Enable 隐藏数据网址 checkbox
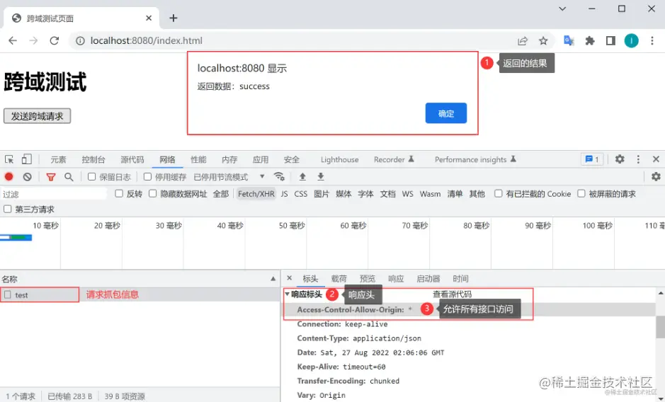Viewport: 665px width, 402px height. (153, 194)
